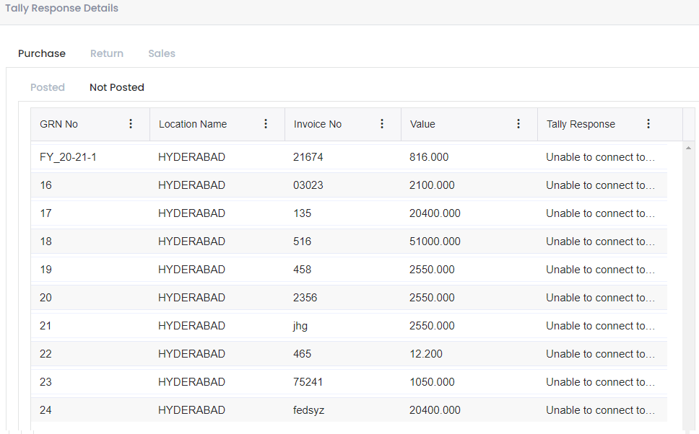Image resolution: width=699 pixels, height=434 pixels.
Task: Click value 51000.000
Action: click(435, 242)
